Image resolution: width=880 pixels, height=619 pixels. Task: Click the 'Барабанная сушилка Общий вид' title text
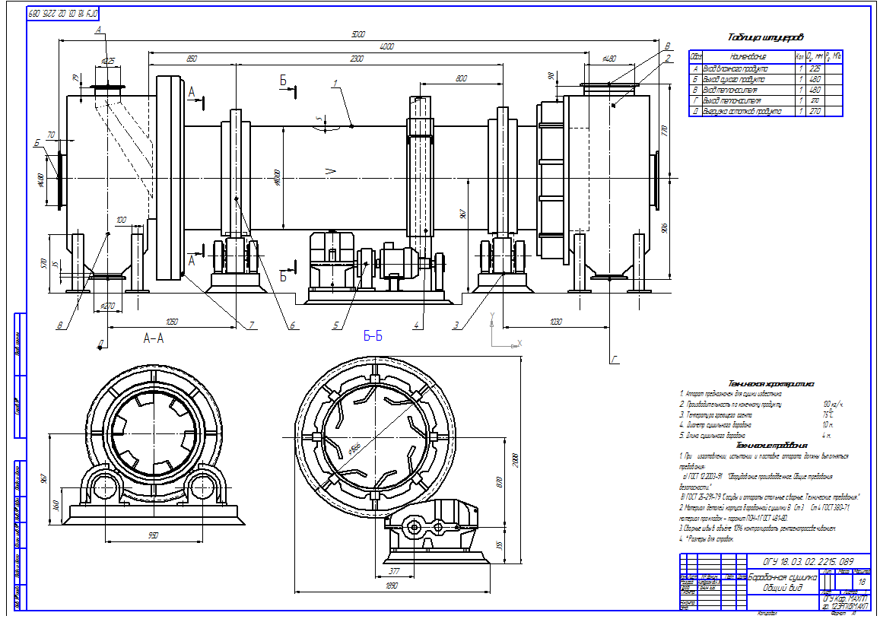782,582
